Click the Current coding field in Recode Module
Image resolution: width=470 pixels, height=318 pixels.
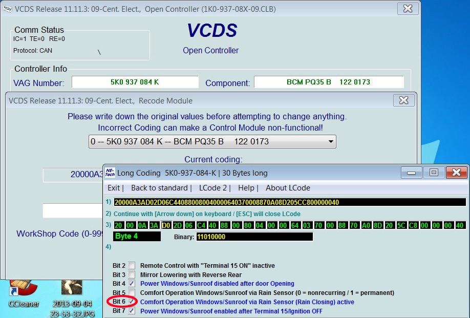click(x=73, y=175)
